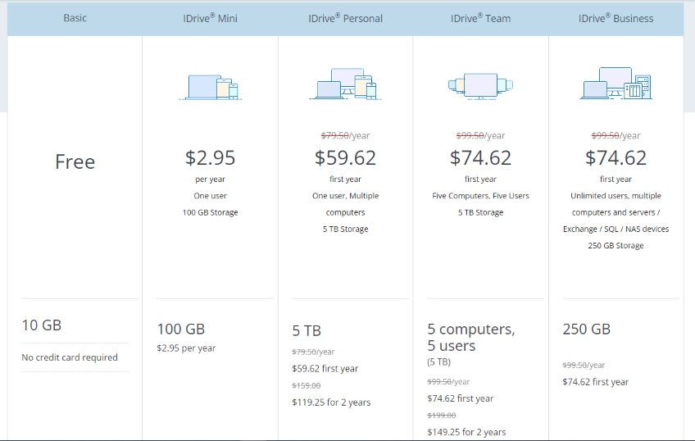Click '$74.62 first year' in Team details
This screenshot has height=441, width=695.
pos(460,398)
